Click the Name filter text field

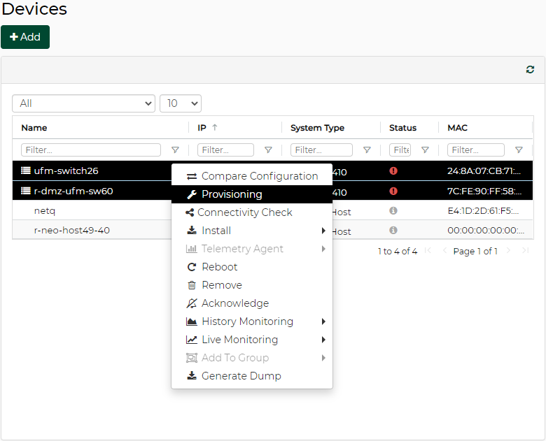coord(91,150)
